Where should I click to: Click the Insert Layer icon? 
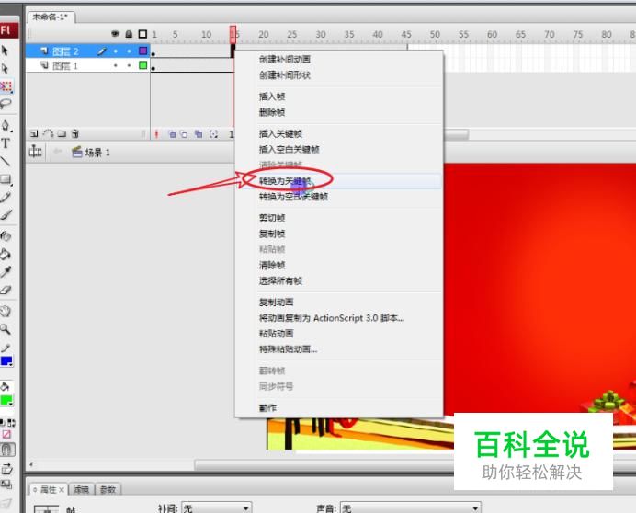pyautogui.click(x=34, y=133)
